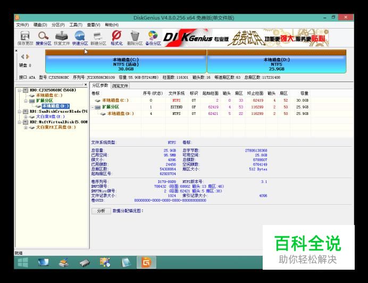The width and height of the screenshot is (368, 283).
Task: Click the 总字节数 value 27806138368
Action: [x=256, y=151]
